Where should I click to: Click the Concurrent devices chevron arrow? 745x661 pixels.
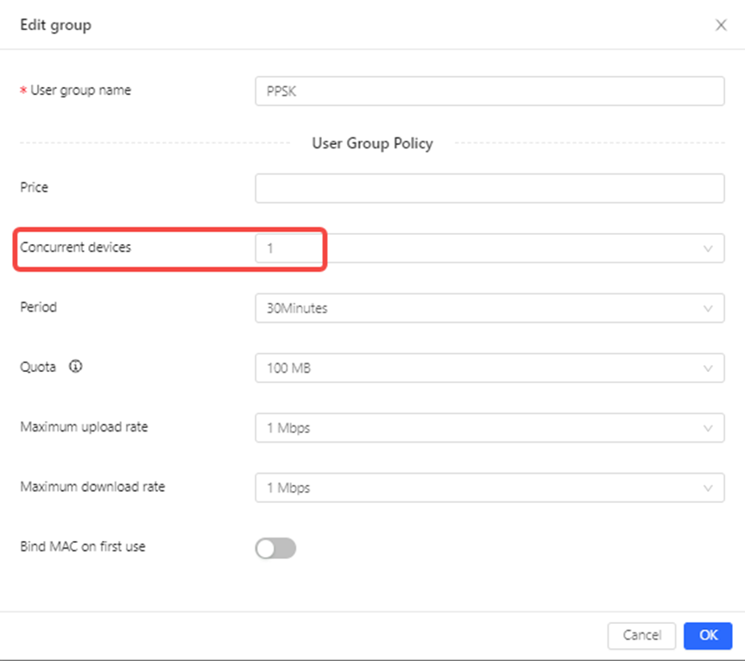708,249
